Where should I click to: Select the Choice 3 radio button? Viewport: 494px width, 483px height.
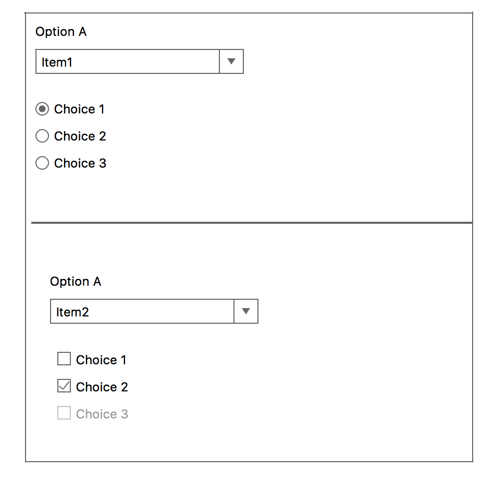[42, 163]
